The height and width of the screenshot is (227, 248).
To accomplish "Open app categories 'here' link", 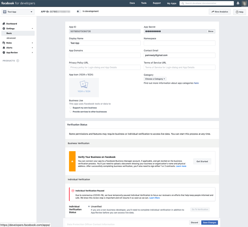I will click(x=196, y=83).
